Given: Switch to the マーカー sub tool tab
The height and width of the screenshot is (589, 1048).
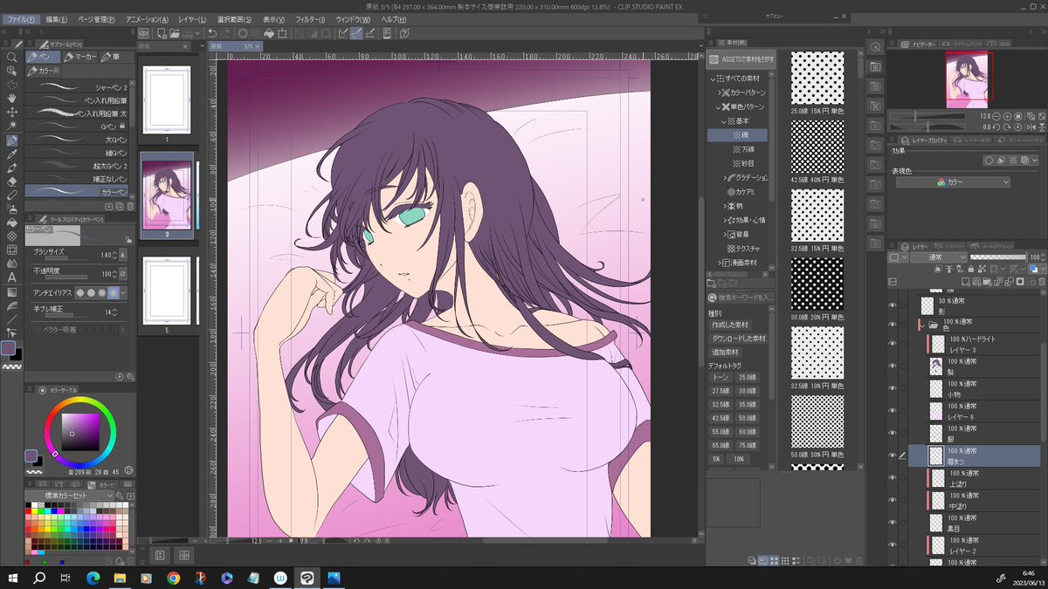Looking at the screenshot, I should 80,57.
